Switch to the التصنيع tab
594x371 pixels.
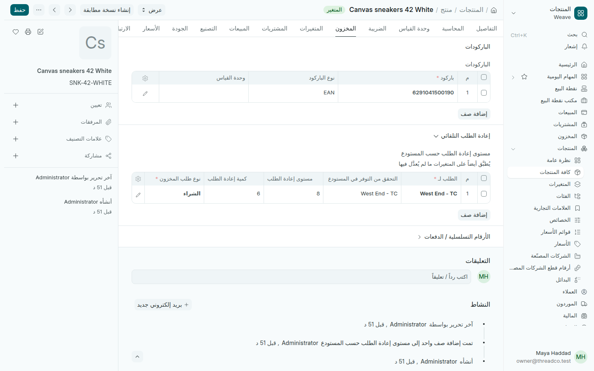point(208,28)
